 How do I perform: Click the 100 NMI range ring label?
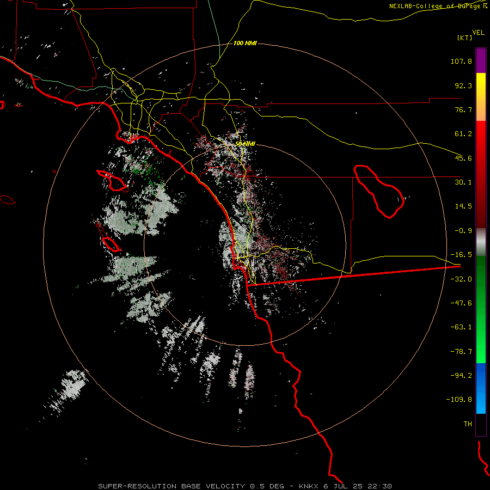(245, 43)
